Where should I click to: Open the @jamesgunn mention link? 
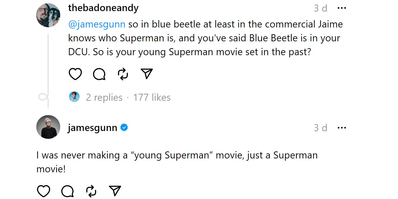coord(97,24)
